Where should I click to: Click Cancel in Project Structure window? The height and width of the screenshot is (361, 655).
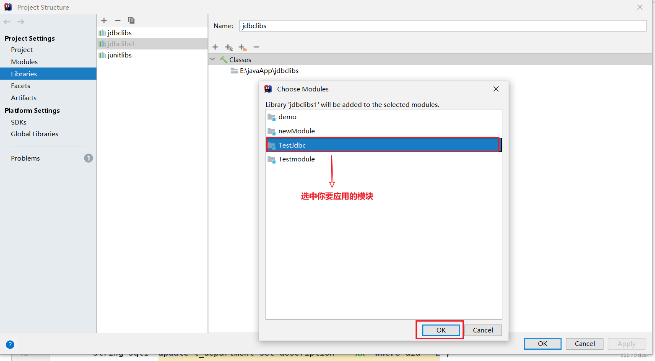click(585, 344)
